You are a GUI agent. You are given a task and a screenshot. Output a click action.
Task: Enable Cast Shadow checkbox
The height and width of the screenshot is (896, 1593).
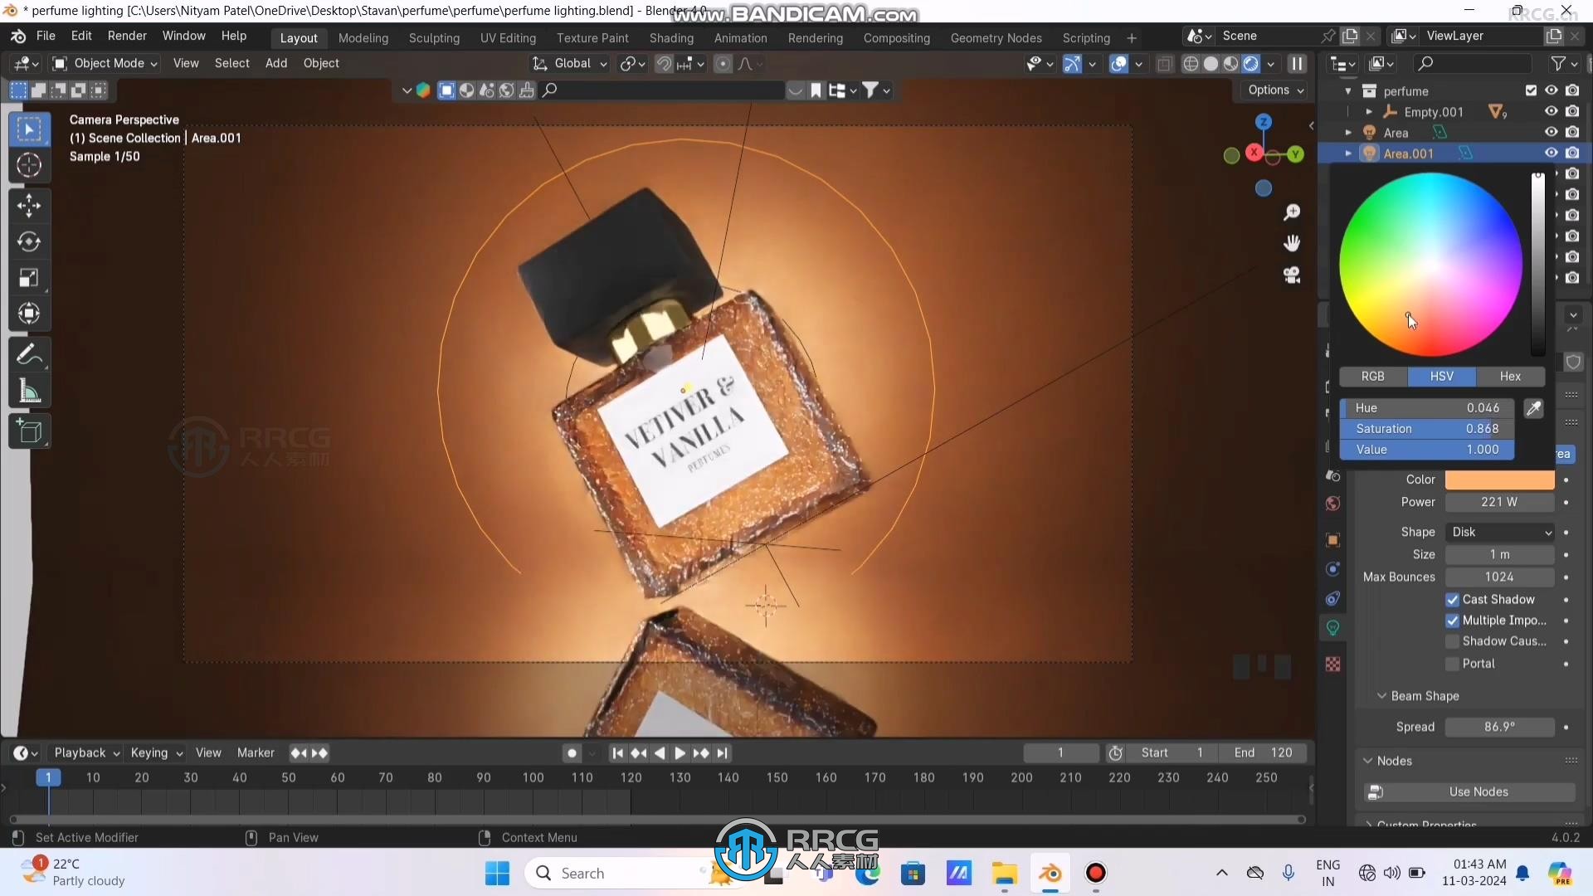(x=1453, y=598)
